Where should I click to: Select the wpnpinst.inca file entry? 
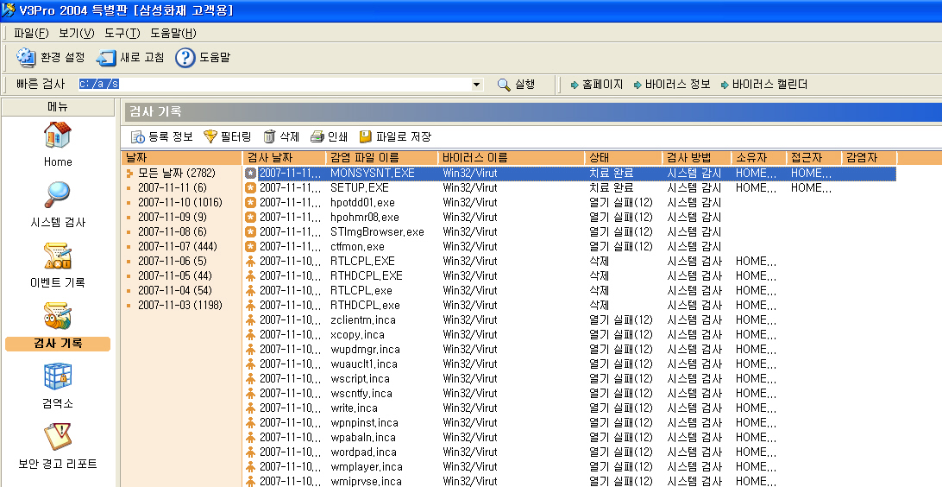tap(364, 422)
